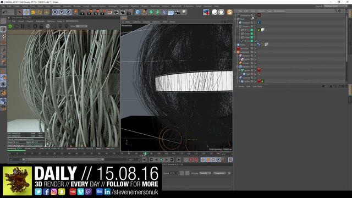Open the Filter menu in the viewport

click(165, 22)
